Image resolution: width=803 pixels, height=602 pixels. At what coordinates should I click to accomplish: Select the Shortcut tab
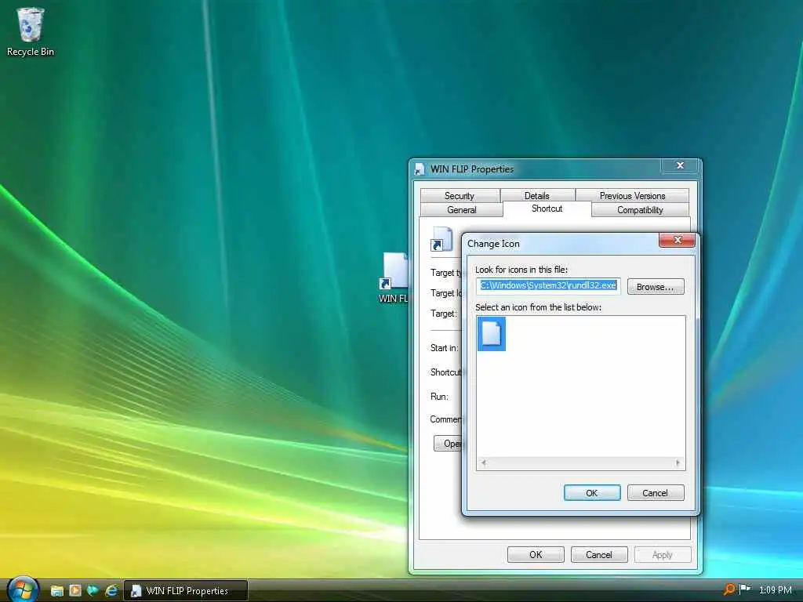[x=547, y=209]
